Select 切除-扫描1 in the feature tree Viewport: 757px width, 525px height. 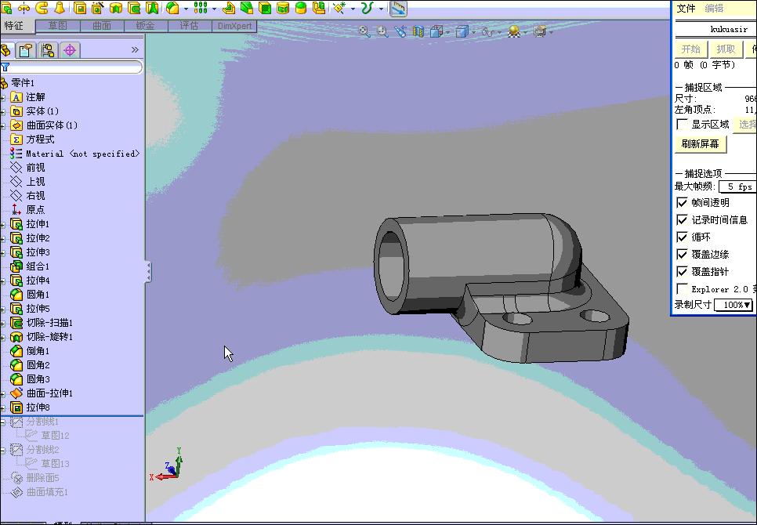(x=49, y=323)
